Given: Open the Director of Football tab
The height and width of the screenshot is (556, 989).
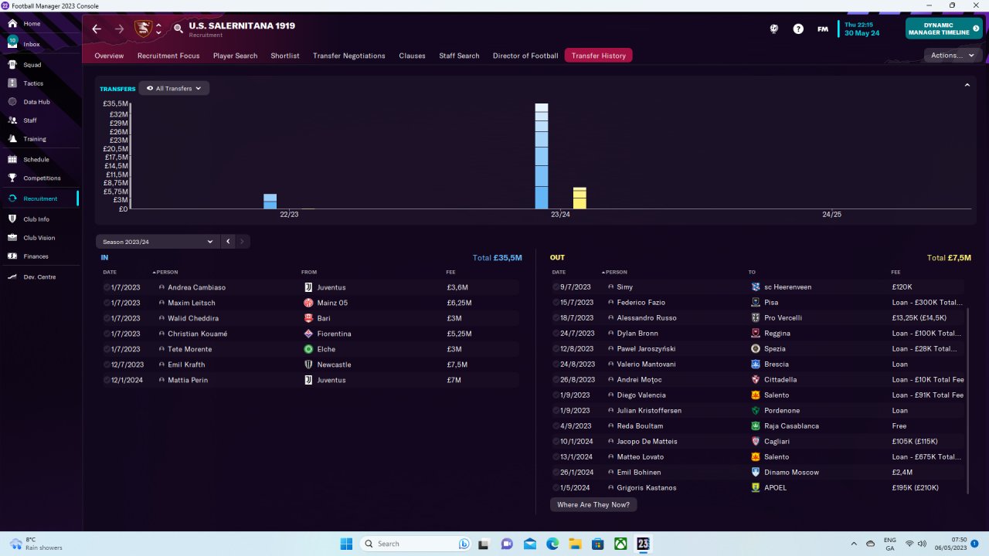Looking at the screenshot, I should 525,56.
